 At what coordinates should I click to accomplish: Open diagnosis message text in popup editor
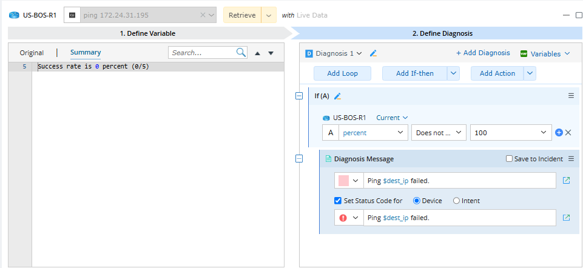566,181
